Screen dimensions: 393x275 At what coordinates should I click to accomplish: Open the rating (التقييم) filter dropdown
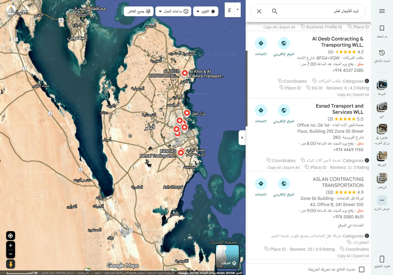click(x=206, y=11)
